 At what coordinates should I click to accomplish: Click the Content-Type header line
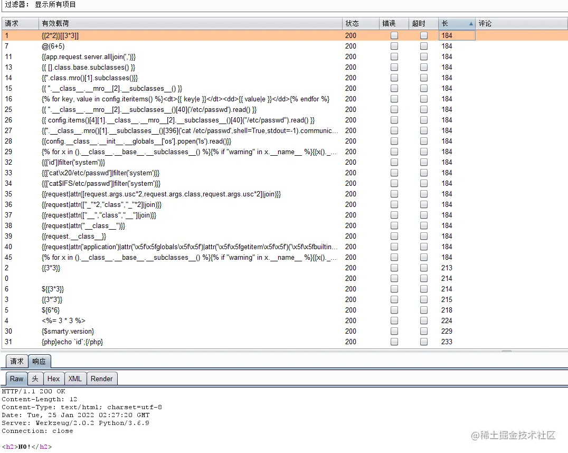(x=82, y=407)
